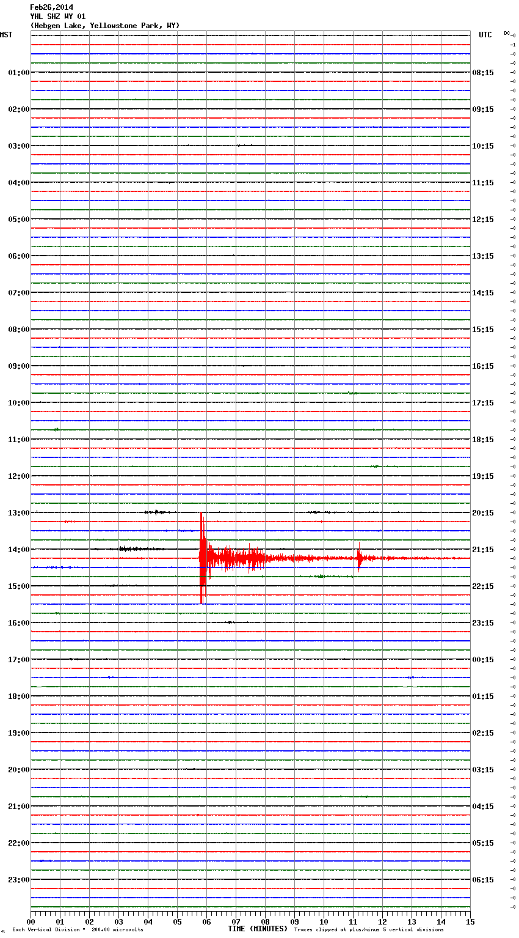Click the 11:00 MST hour label
Screen dimensions: 519x938
click(19, 440)
